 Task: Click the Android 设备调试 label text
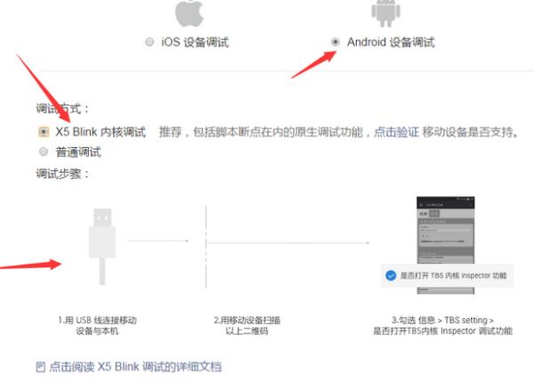391,42
